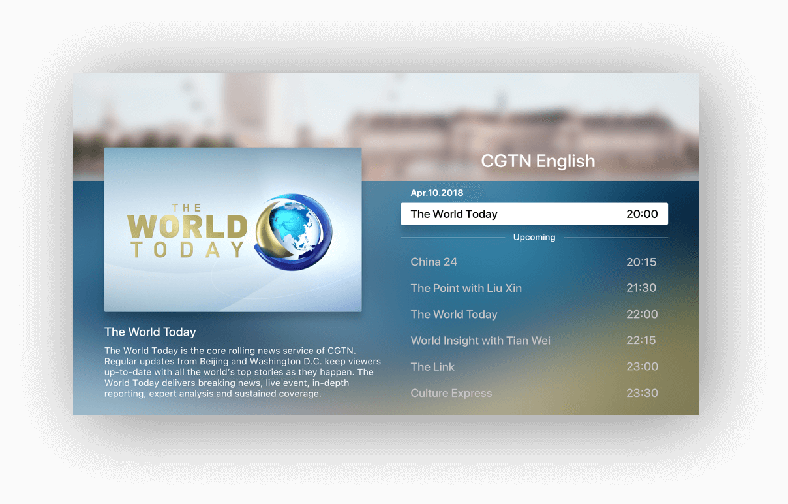This screenshot has height=504, width=788.
Task: Click the 20:15 time for China 24
Action: coord(641,262)
